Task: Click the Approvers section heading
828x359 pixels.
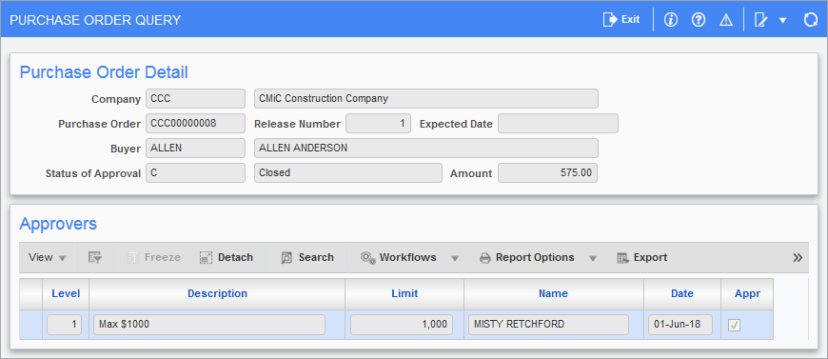Action: [x=58, y=224]
